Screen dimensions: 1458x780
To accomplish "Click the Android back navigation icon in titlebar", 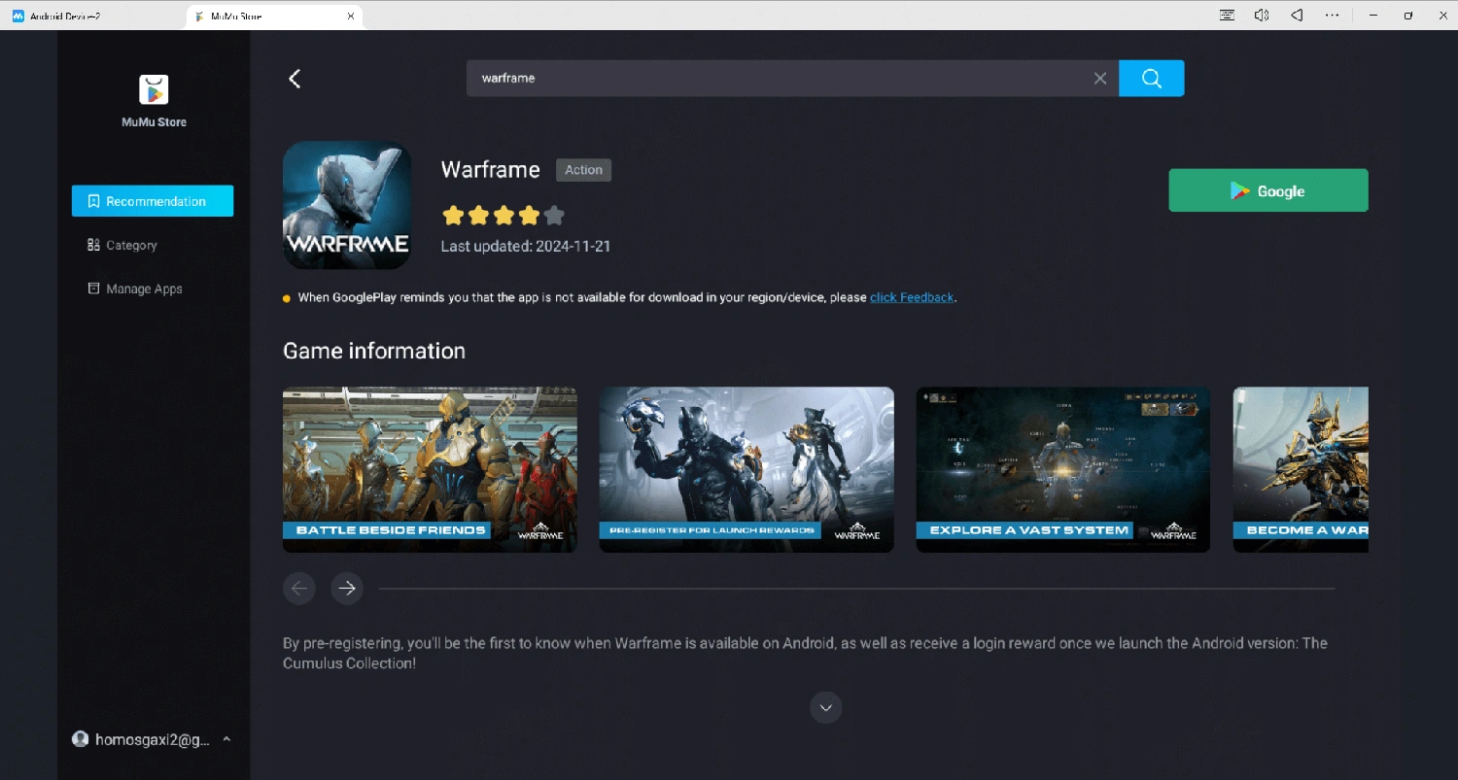I will (x=1296, y=15).
